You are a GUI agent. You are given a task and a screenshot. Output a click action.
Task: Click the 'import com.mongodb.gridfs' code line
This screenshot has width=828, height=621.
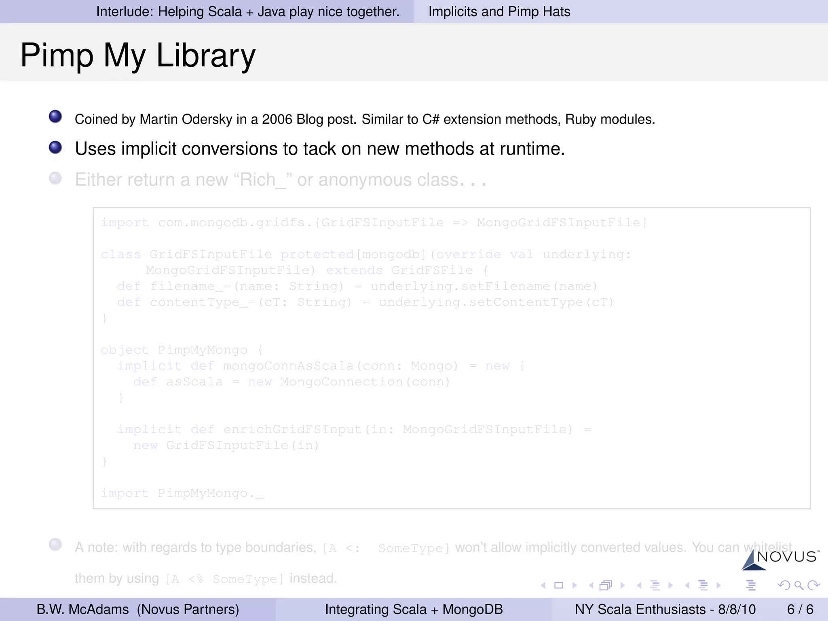click(374, 223)
